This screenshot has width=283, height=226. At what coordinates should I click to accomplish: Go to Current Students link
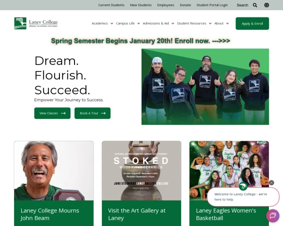pos(111,5)
